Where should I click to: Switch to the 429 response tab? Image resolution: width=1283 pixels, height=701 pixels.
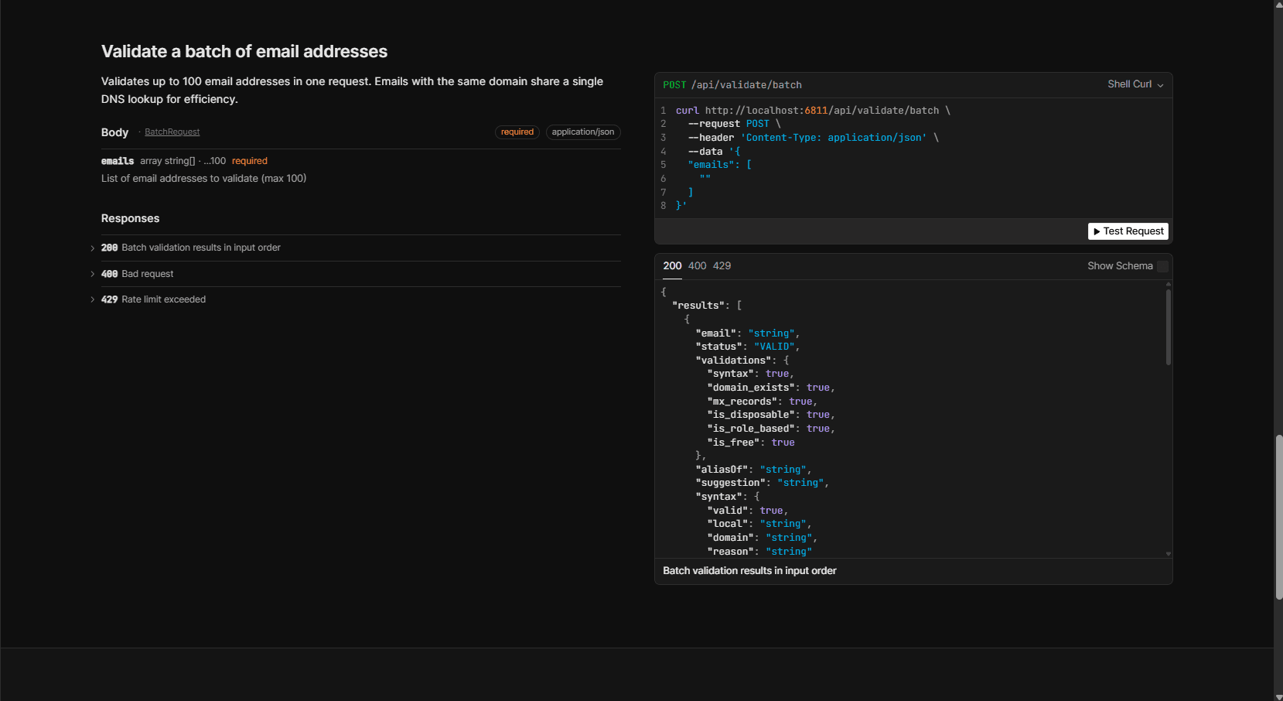pyautogui.click(x=722, y=266)
